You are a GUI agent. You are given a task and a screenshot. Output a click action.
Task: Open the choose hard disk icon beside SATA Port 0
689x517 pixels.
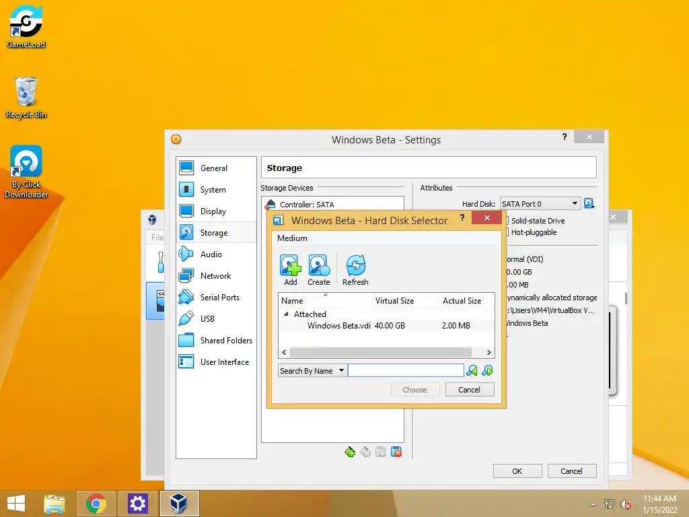tap(589, 203)
